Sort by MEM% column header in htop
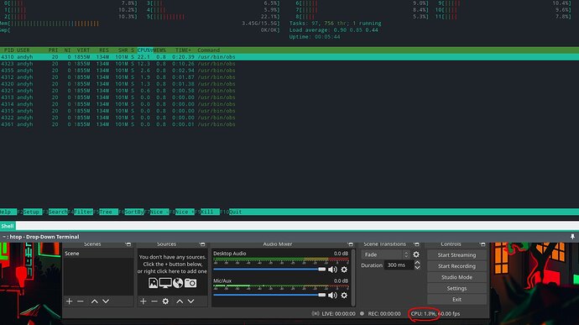 click(159, 50)
